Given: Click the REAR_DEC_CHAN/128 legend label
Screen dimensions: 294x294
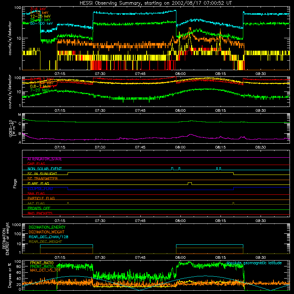Looking at the screenshot, I should tap(49, 237).
